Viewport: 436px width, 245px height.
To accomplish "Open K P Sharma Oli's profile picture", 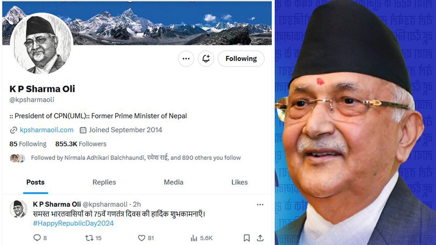I will pos(42,44).
